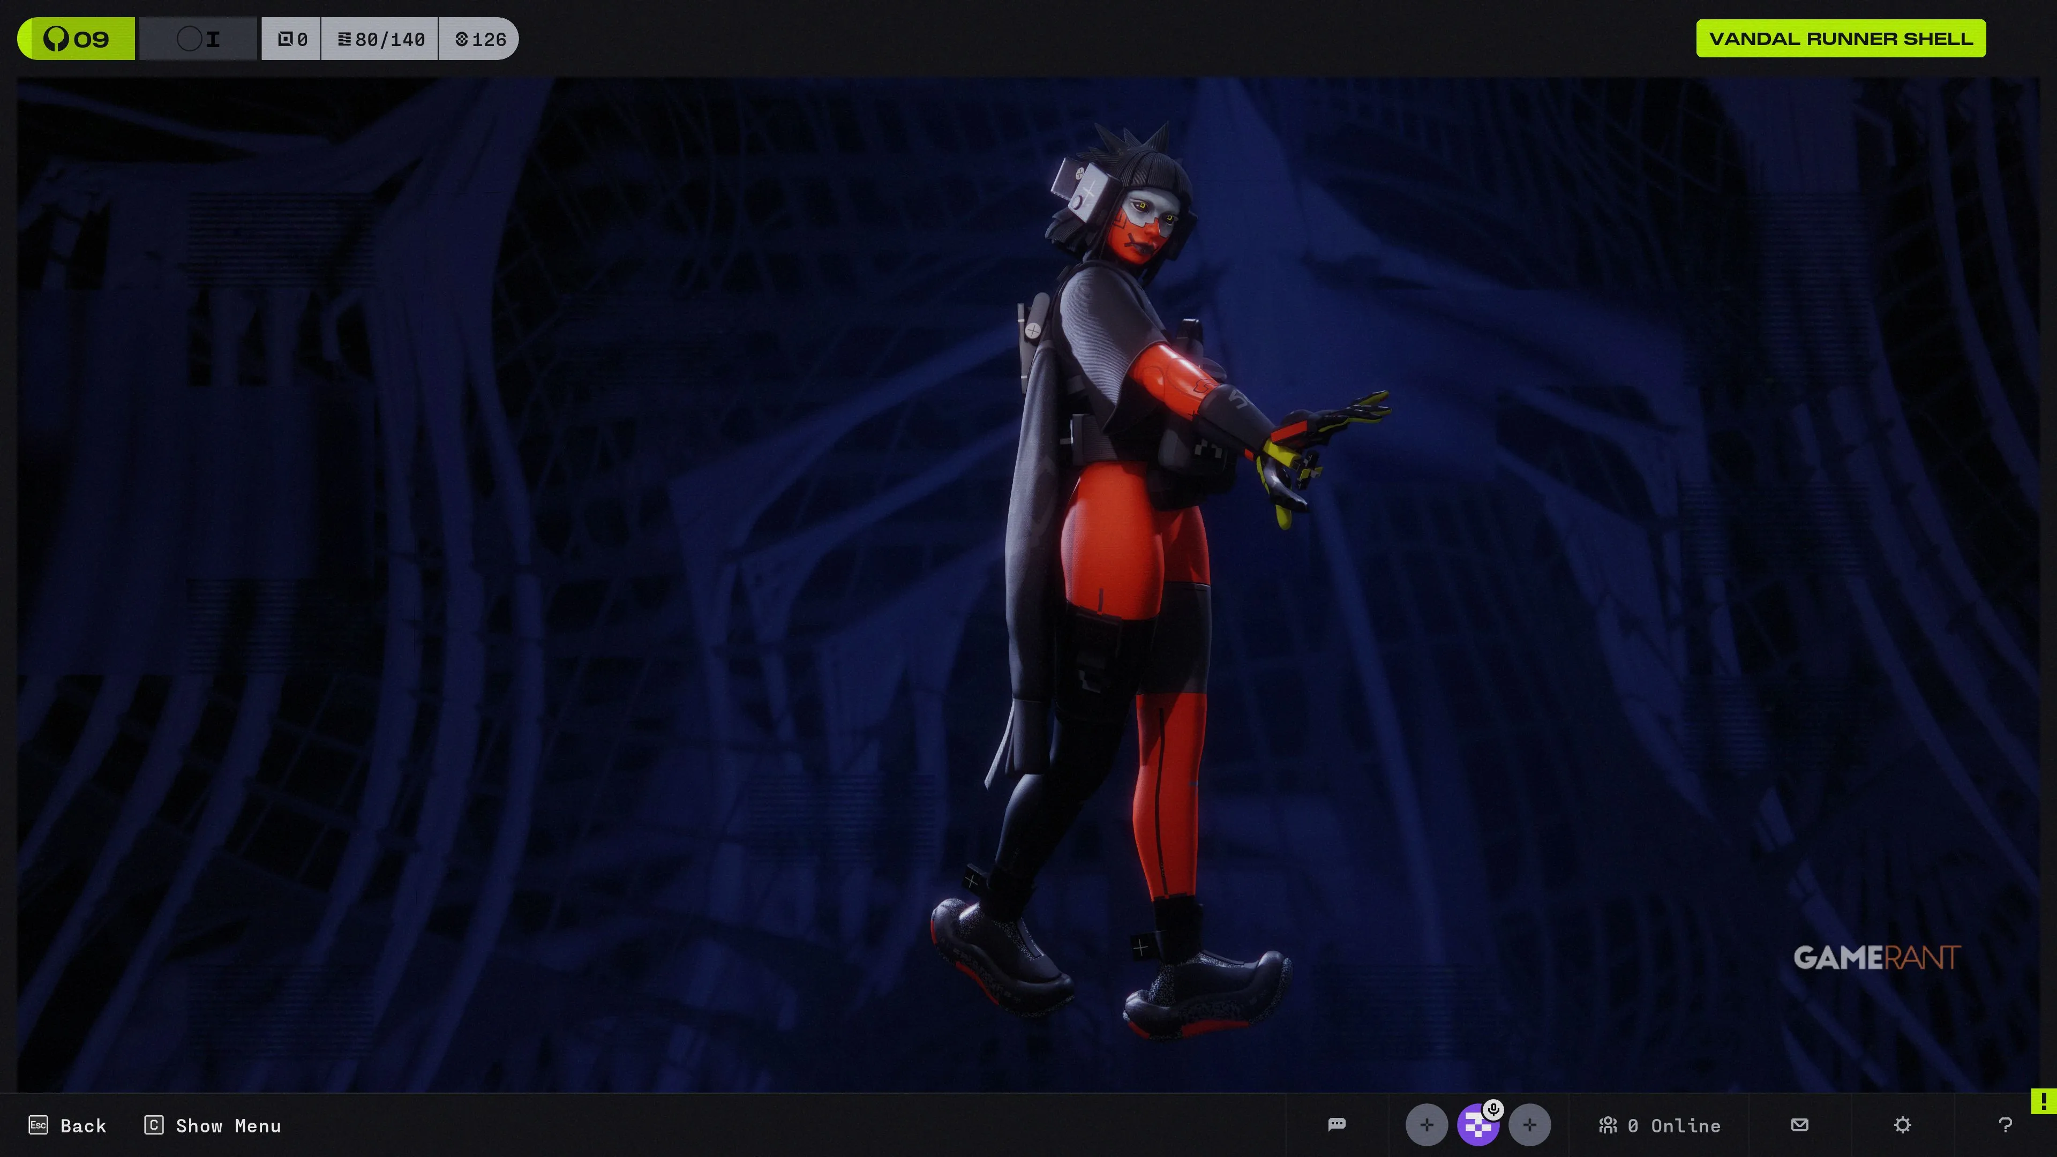The image size is (2057, 1157).
Task: Open the chat speech bubble icon
Action: click(1337, 1124)
